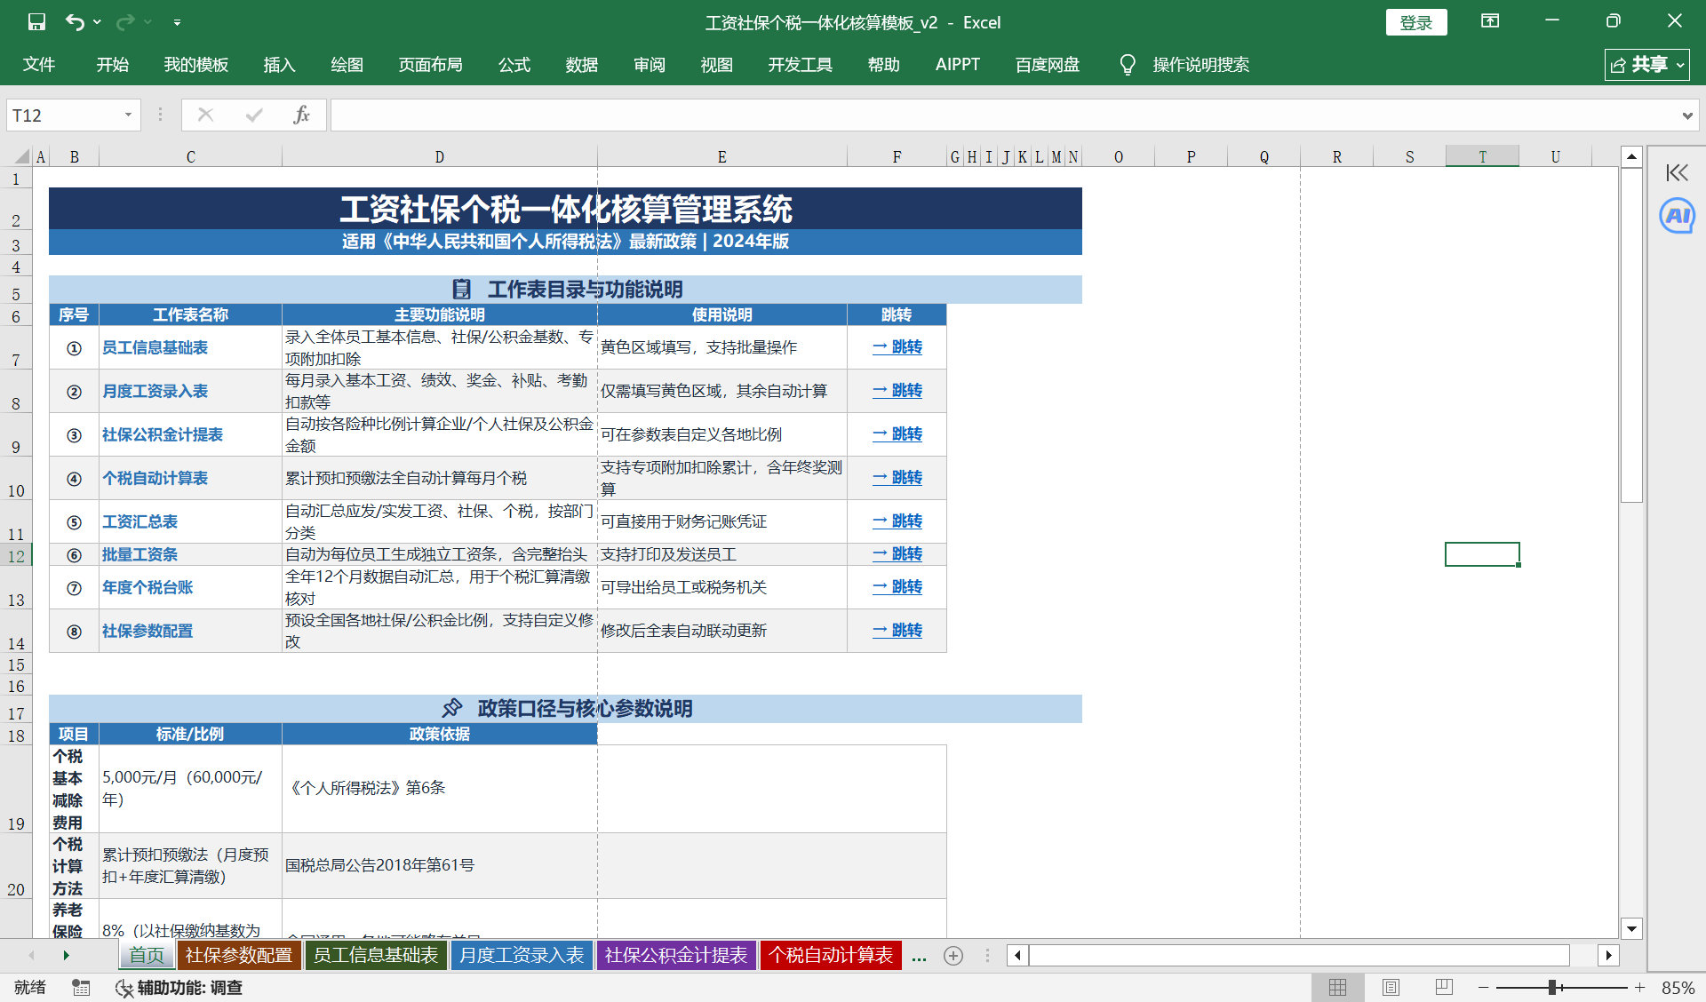This screenshot has height=1002, width=1706.
Task: Select column D header
Action: (x=439, y=156)
